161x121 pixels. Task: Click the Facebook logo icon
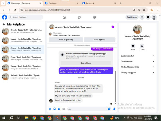click(x=5, y=17)
